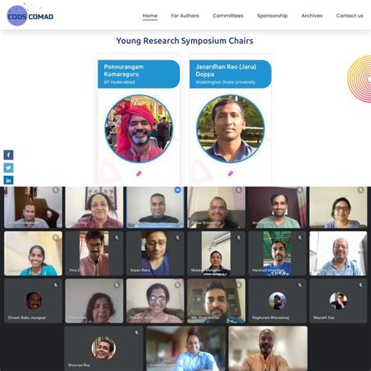The width and height of the screenshot is (371, 371).
Task: Select Sayan Ranu's video tile
Action: pyautogui.click(x=155, y=254)
